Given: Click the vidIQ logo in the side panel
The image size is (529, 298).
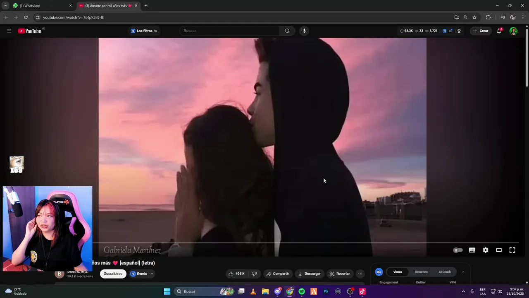Looking at the screenshot, I should [x=379, y=272].
